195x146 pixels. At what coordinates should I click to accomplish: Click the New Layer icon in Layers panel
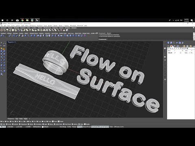click(x=168, y=48)
